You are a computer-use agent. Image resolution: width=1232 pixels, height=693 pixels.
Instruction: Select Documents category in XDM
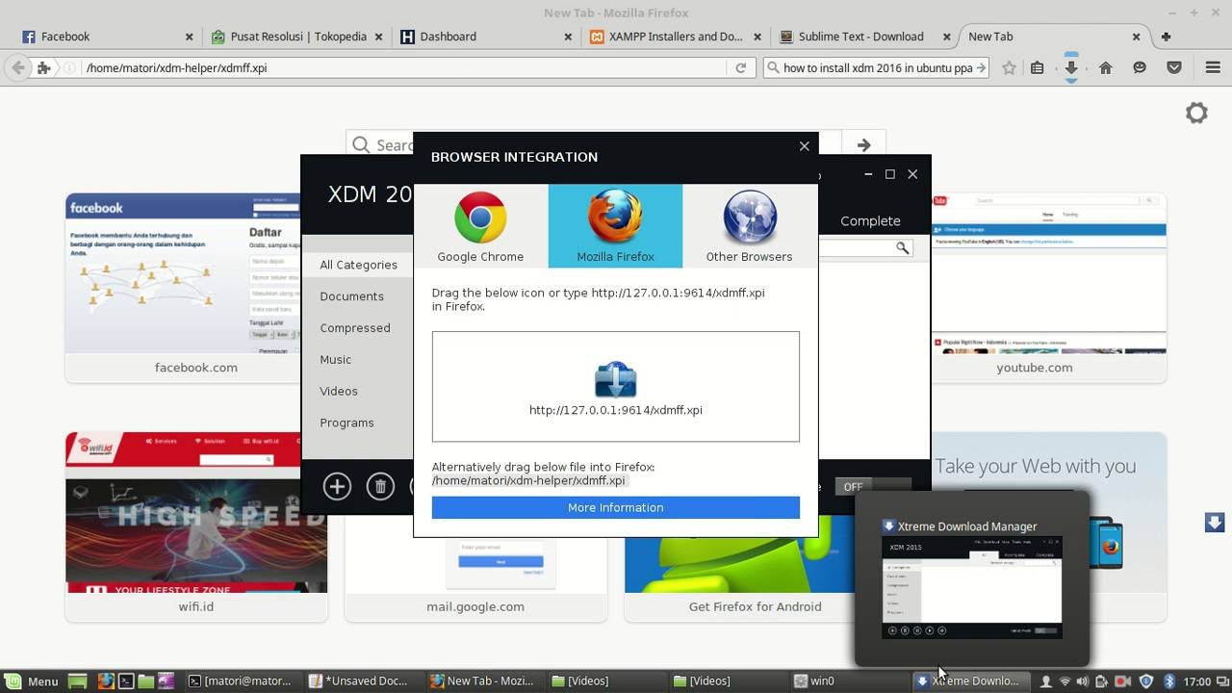[x=351, y=296]
